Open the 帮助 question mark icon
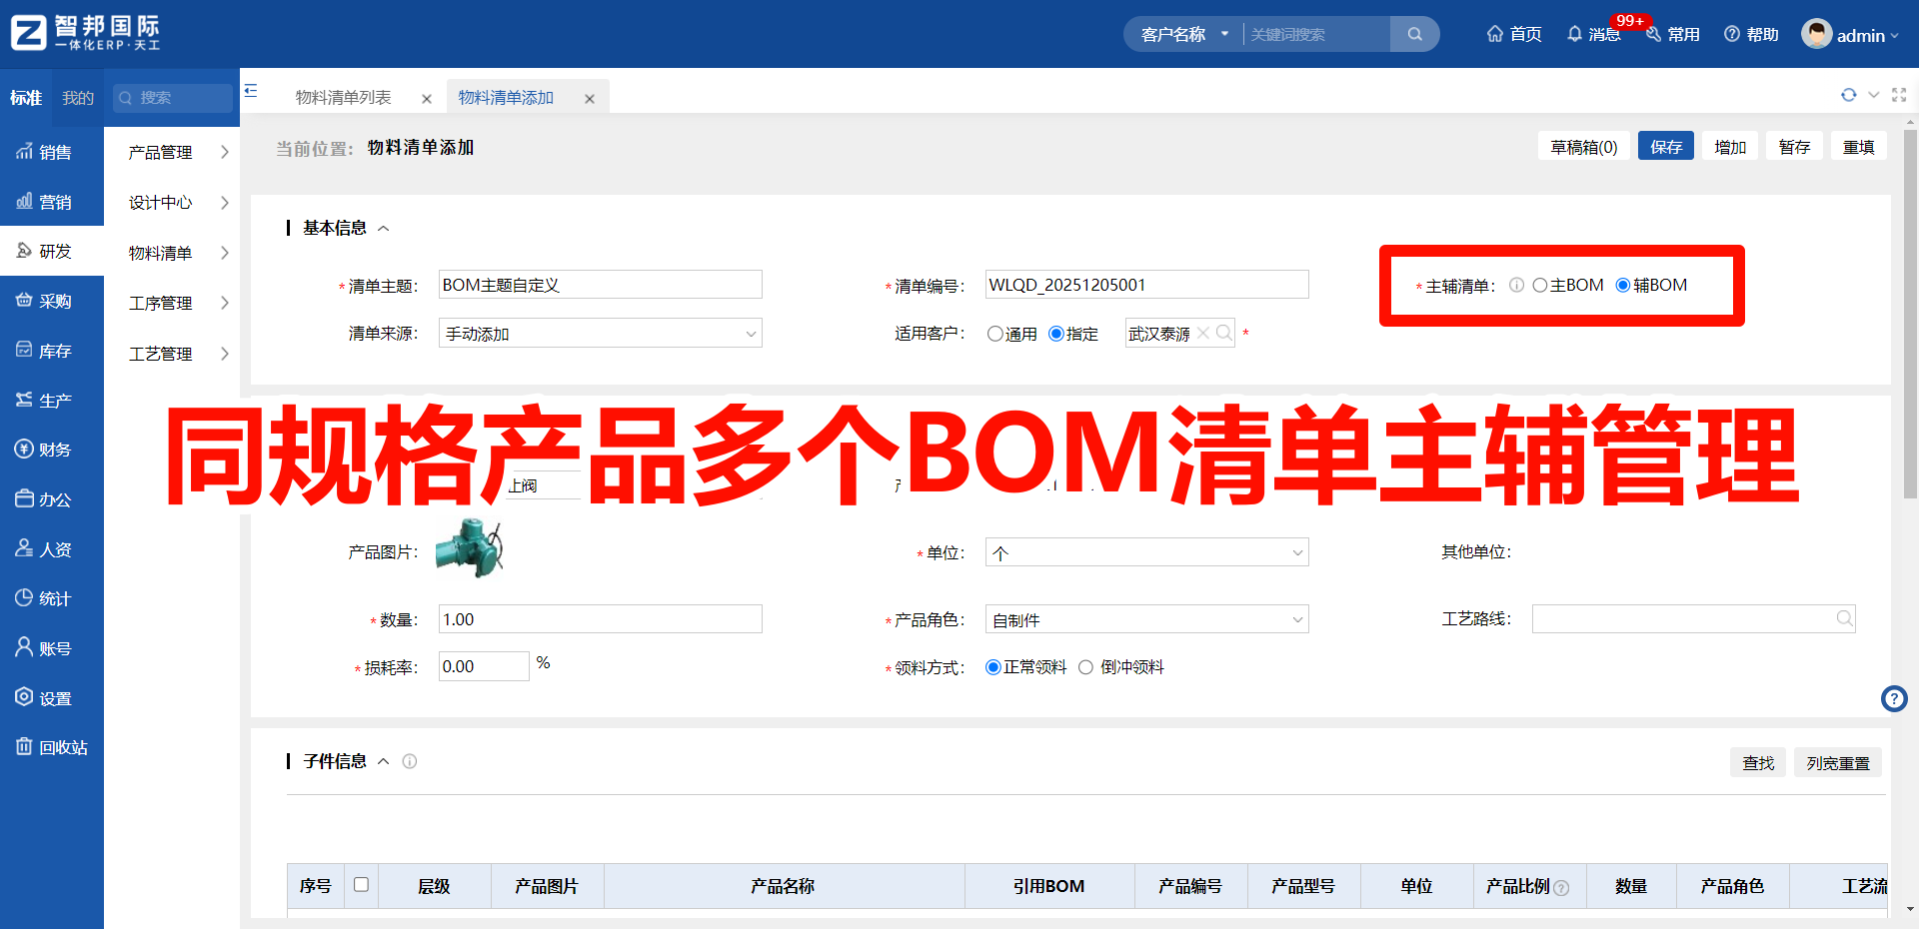This screenshot has height=929, width=1919. point(1730,33)
